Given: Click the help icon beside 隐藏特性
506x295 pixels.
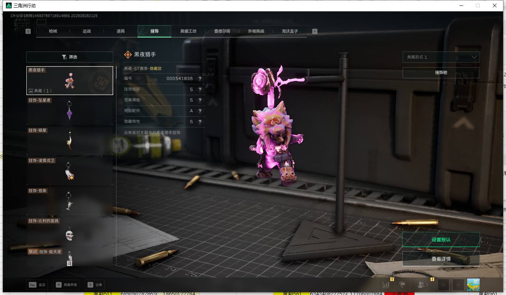Looking at the screenshot, I should point(200,122).
